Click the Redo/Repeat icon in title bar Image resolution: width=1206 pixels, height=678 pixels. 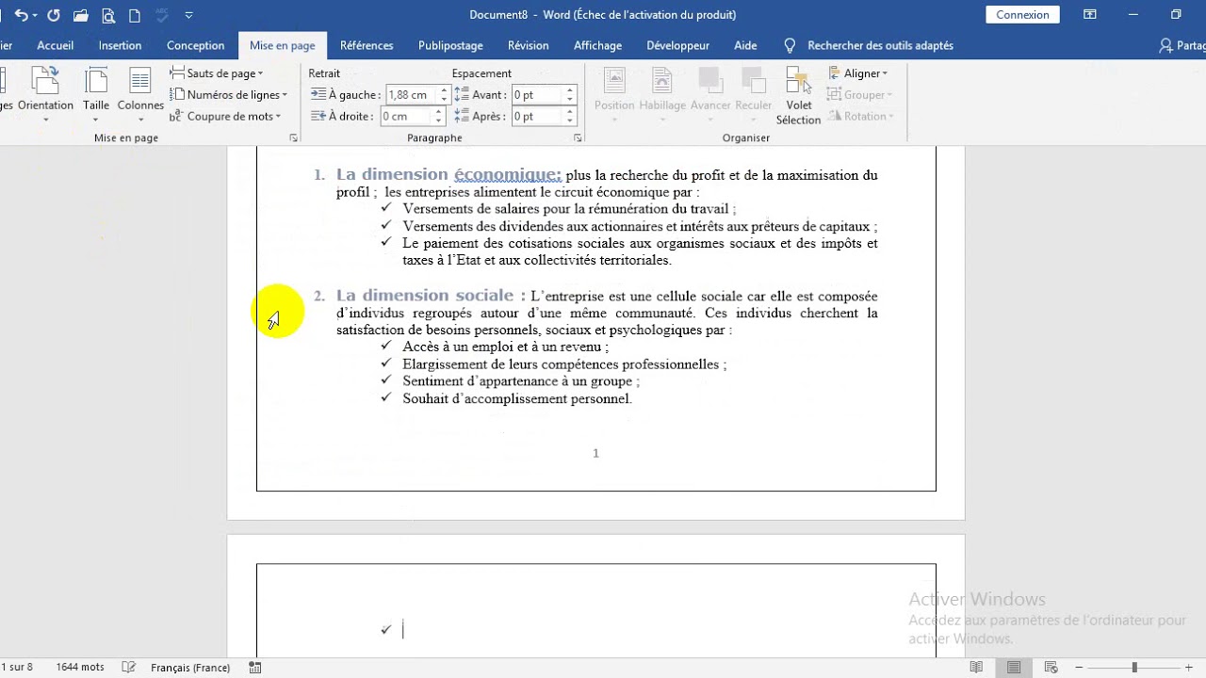click(53, 15)
